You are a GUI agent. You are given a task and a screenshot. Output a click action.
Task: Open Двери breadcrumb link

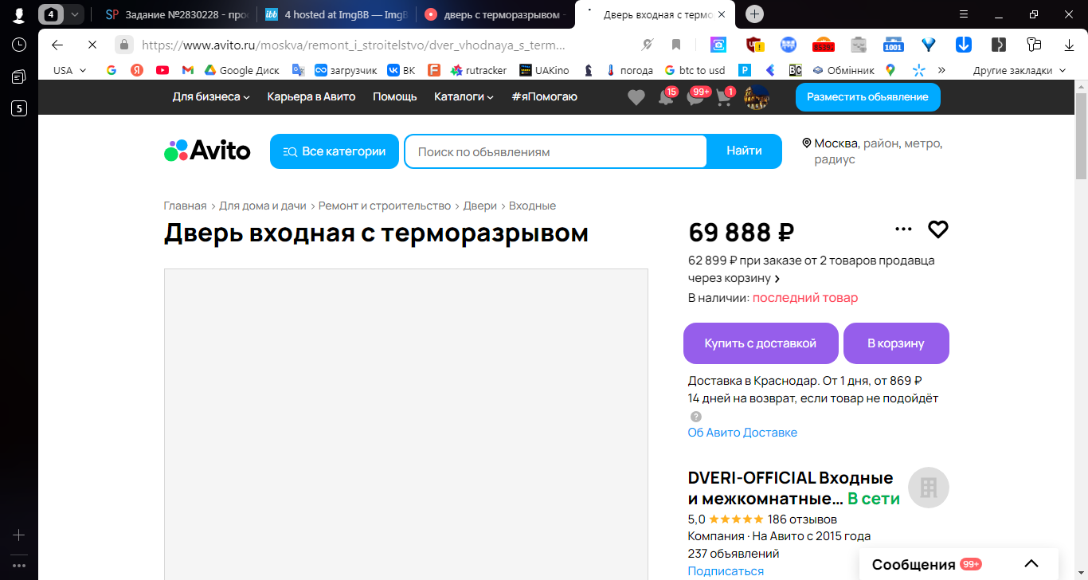point(479,206)
